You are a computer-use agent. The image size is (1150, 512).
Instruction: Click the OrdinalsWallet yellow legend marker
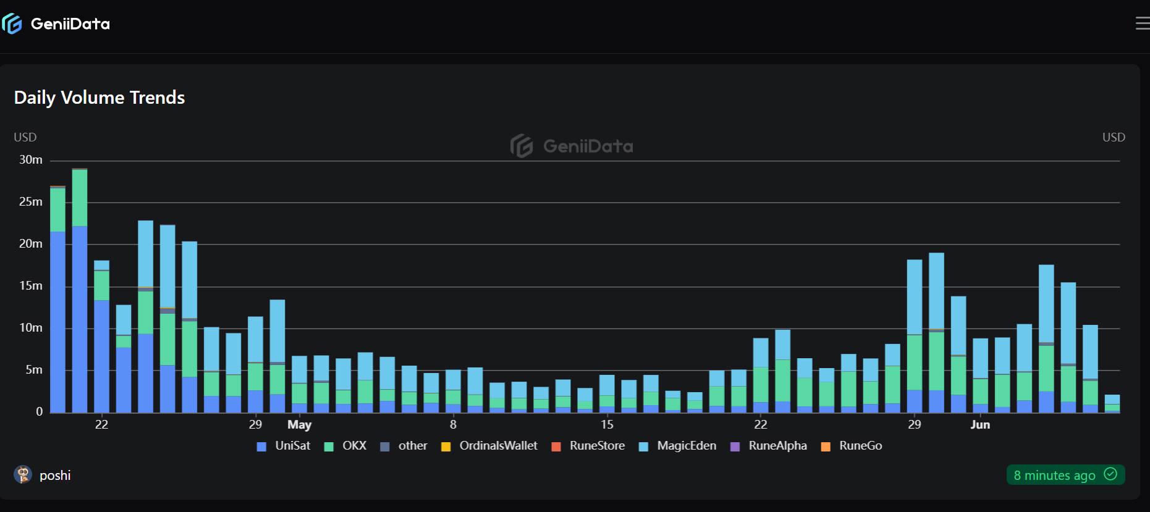click(446, 447)
